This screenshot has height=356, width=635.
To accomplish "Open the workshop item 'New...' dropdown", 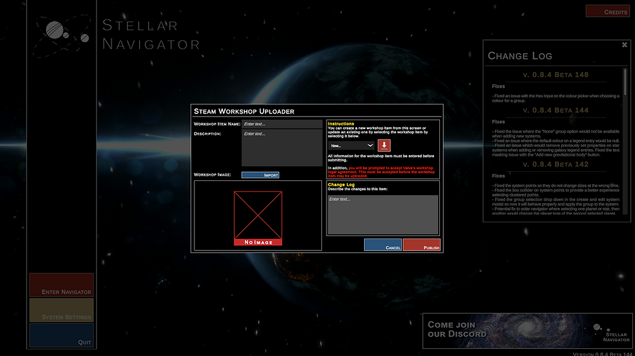I will coord(351,145).
